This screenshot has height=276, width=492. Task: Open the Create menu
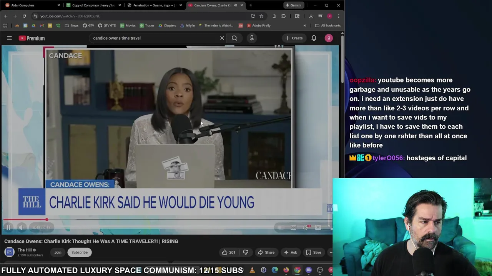294,38
